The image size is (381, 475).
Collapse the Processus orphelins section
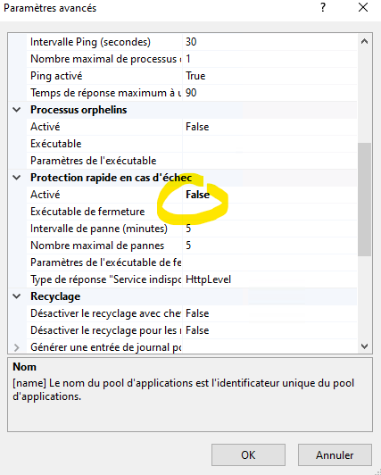(x=17, y=110)
